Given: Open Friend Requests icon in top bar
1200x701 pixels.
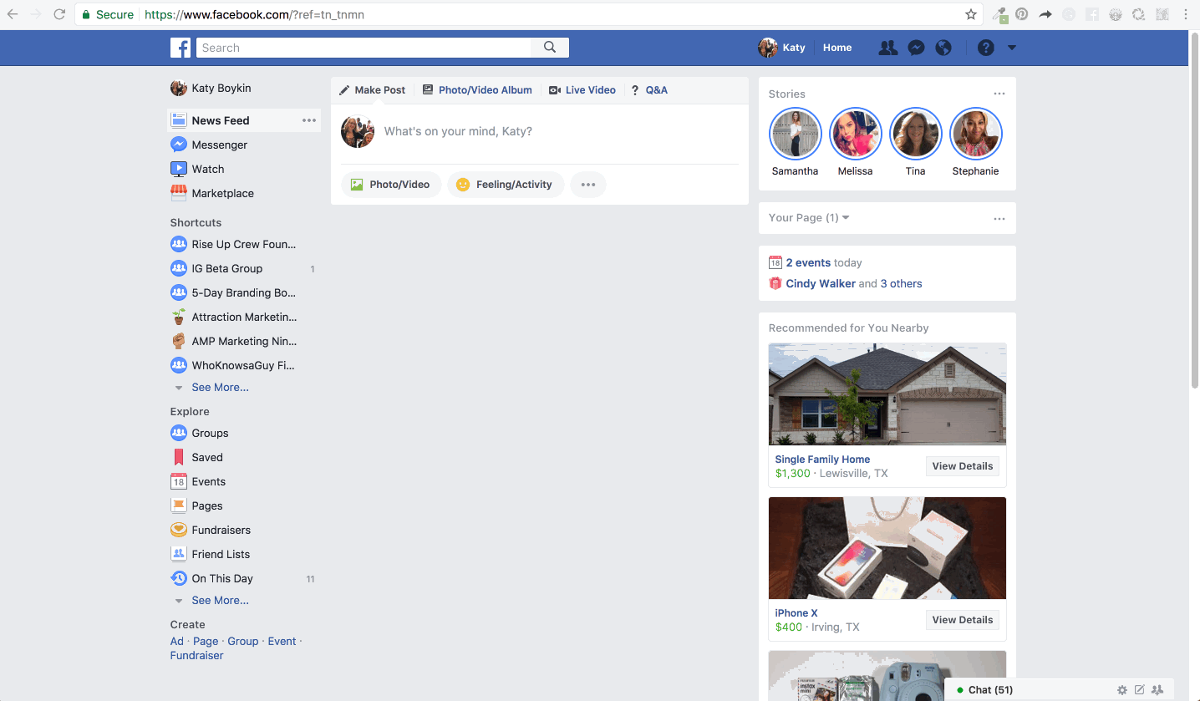Looking at the screenshot, I should coord(888,48).
